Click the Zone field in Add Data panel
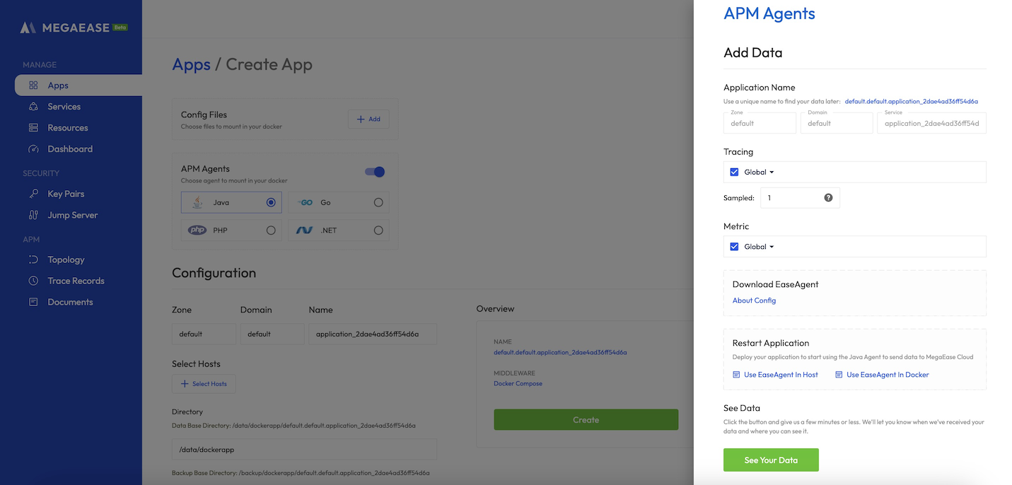Viewport: 1012px width, 485px height. click(760, 122)
